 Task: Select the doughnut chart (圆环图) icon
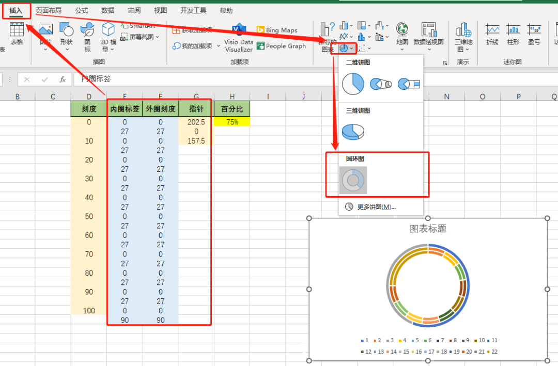[x=353, y=180]
